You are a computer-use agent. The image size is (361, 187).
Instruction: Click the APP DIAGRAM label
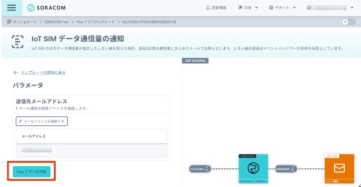195,61
